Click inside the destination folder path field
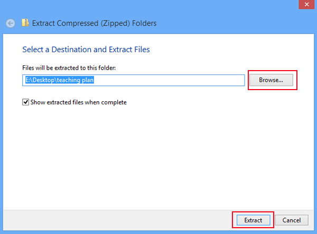The width and height of the screenshot is (317, 234). (x=134, y=80)
